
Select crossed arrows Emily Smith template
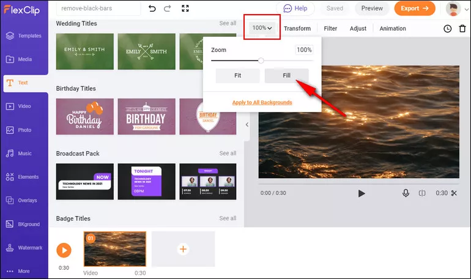point(147,51)
